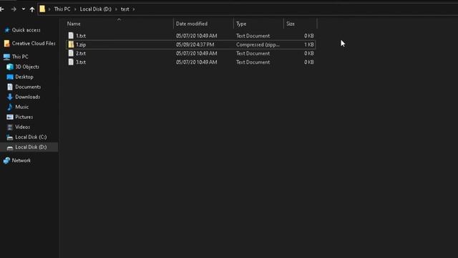The width and height of the screenshot is (458, 258).
Task: Click the test folder breadcrumb
Action: 125,9
